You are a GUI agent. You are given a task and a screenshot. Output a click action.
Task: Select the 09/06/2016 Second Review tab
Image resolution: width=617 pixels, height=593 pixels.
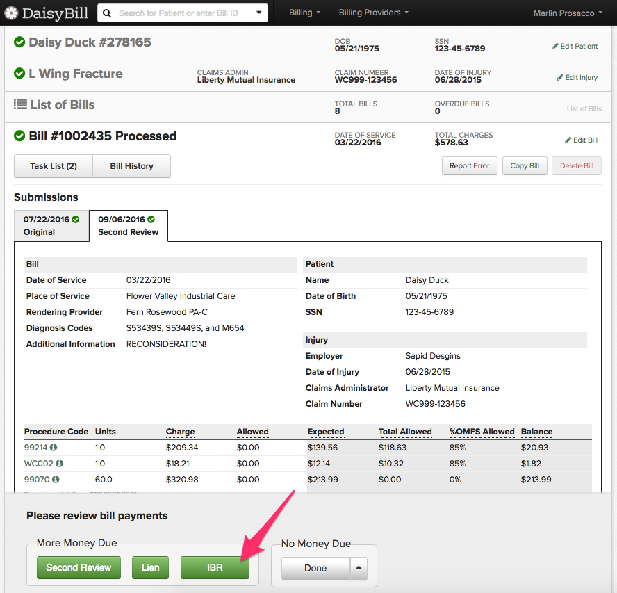pyautogui.click(x=129, y=226)
